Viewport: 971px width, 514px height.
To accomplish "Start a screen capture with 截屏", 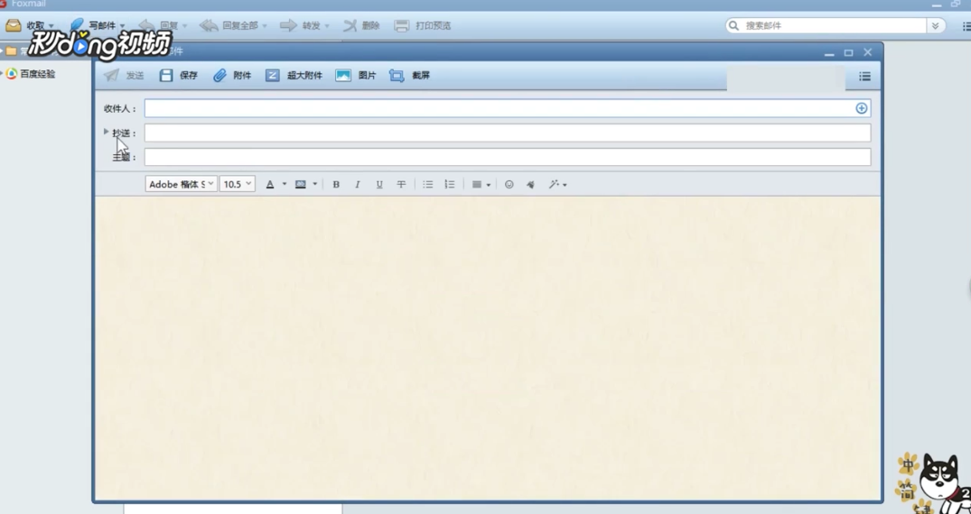I will [x=397, y=76].
